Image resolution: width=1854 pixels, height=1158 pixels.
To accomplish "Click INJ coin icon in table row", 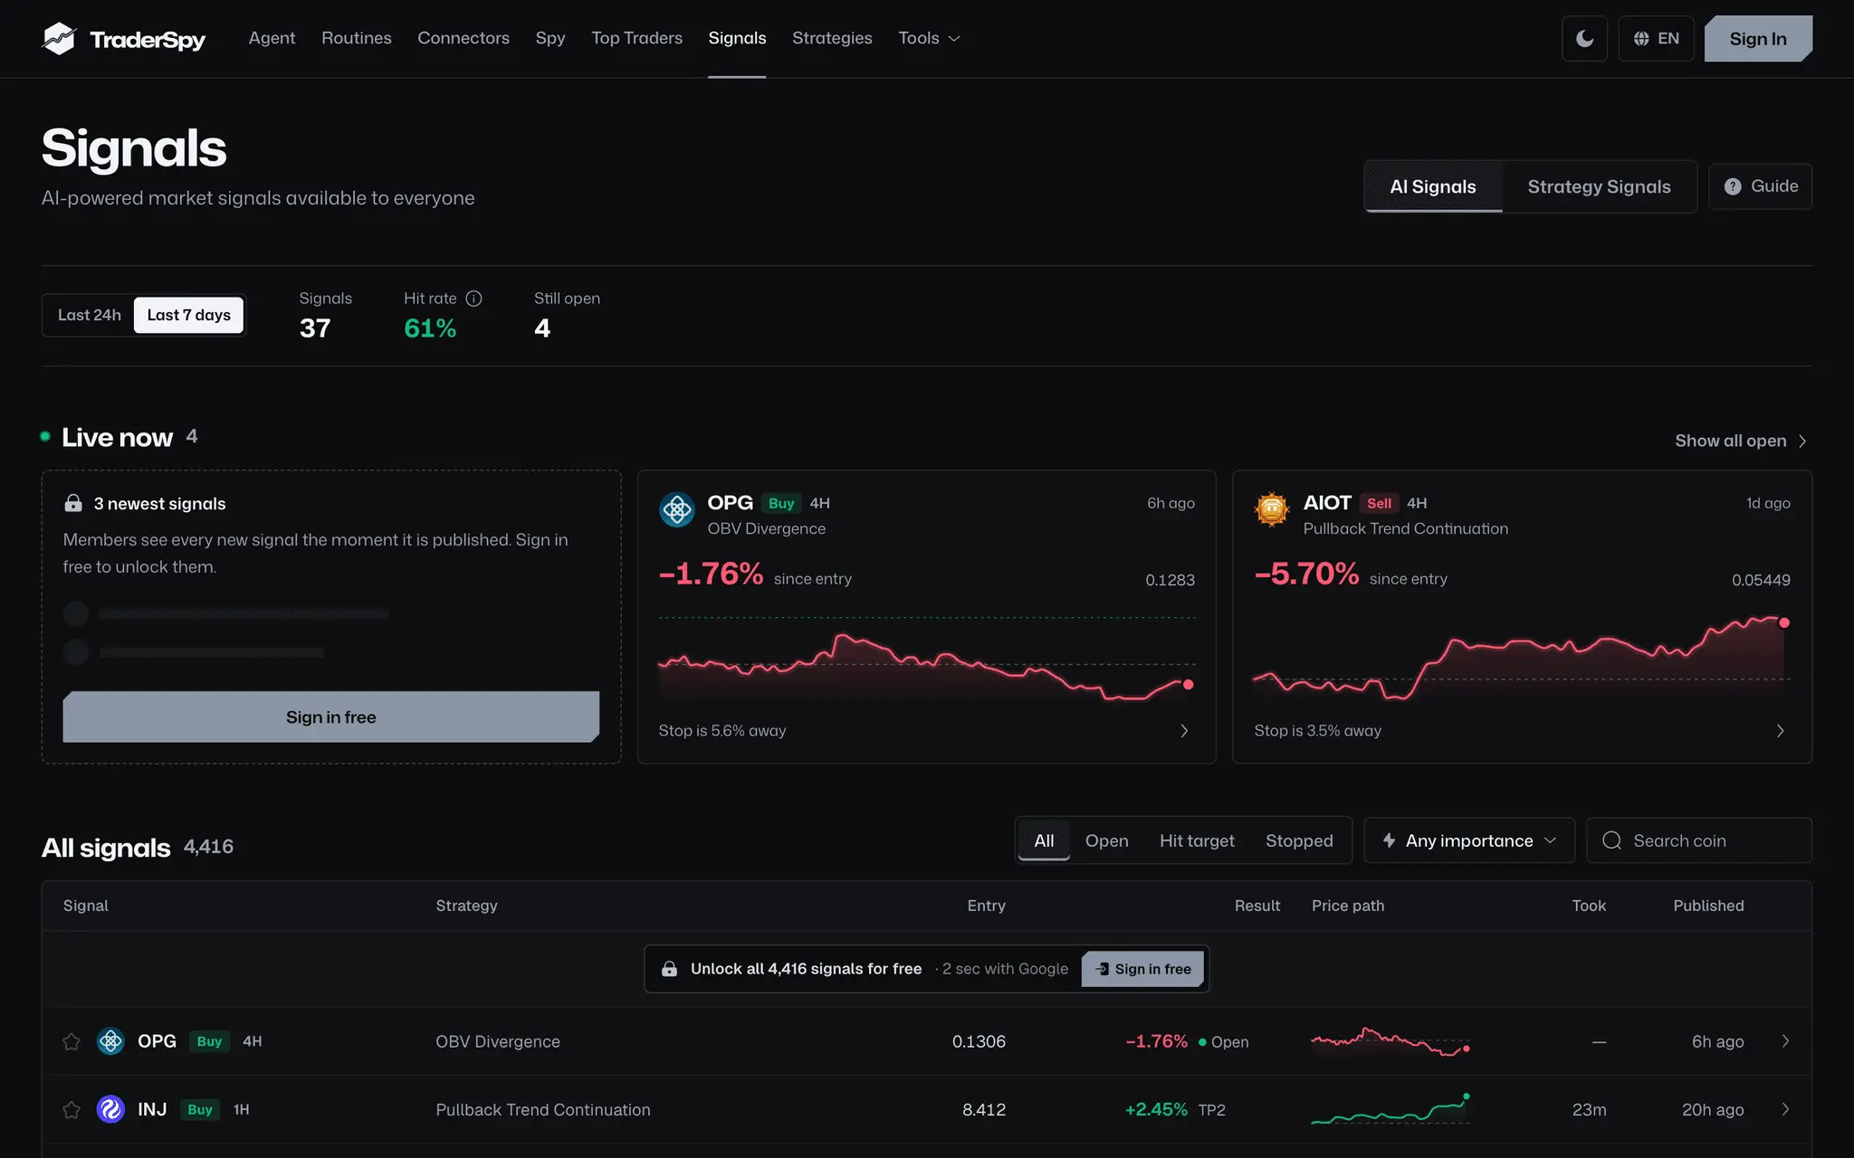I will 110,1109.
